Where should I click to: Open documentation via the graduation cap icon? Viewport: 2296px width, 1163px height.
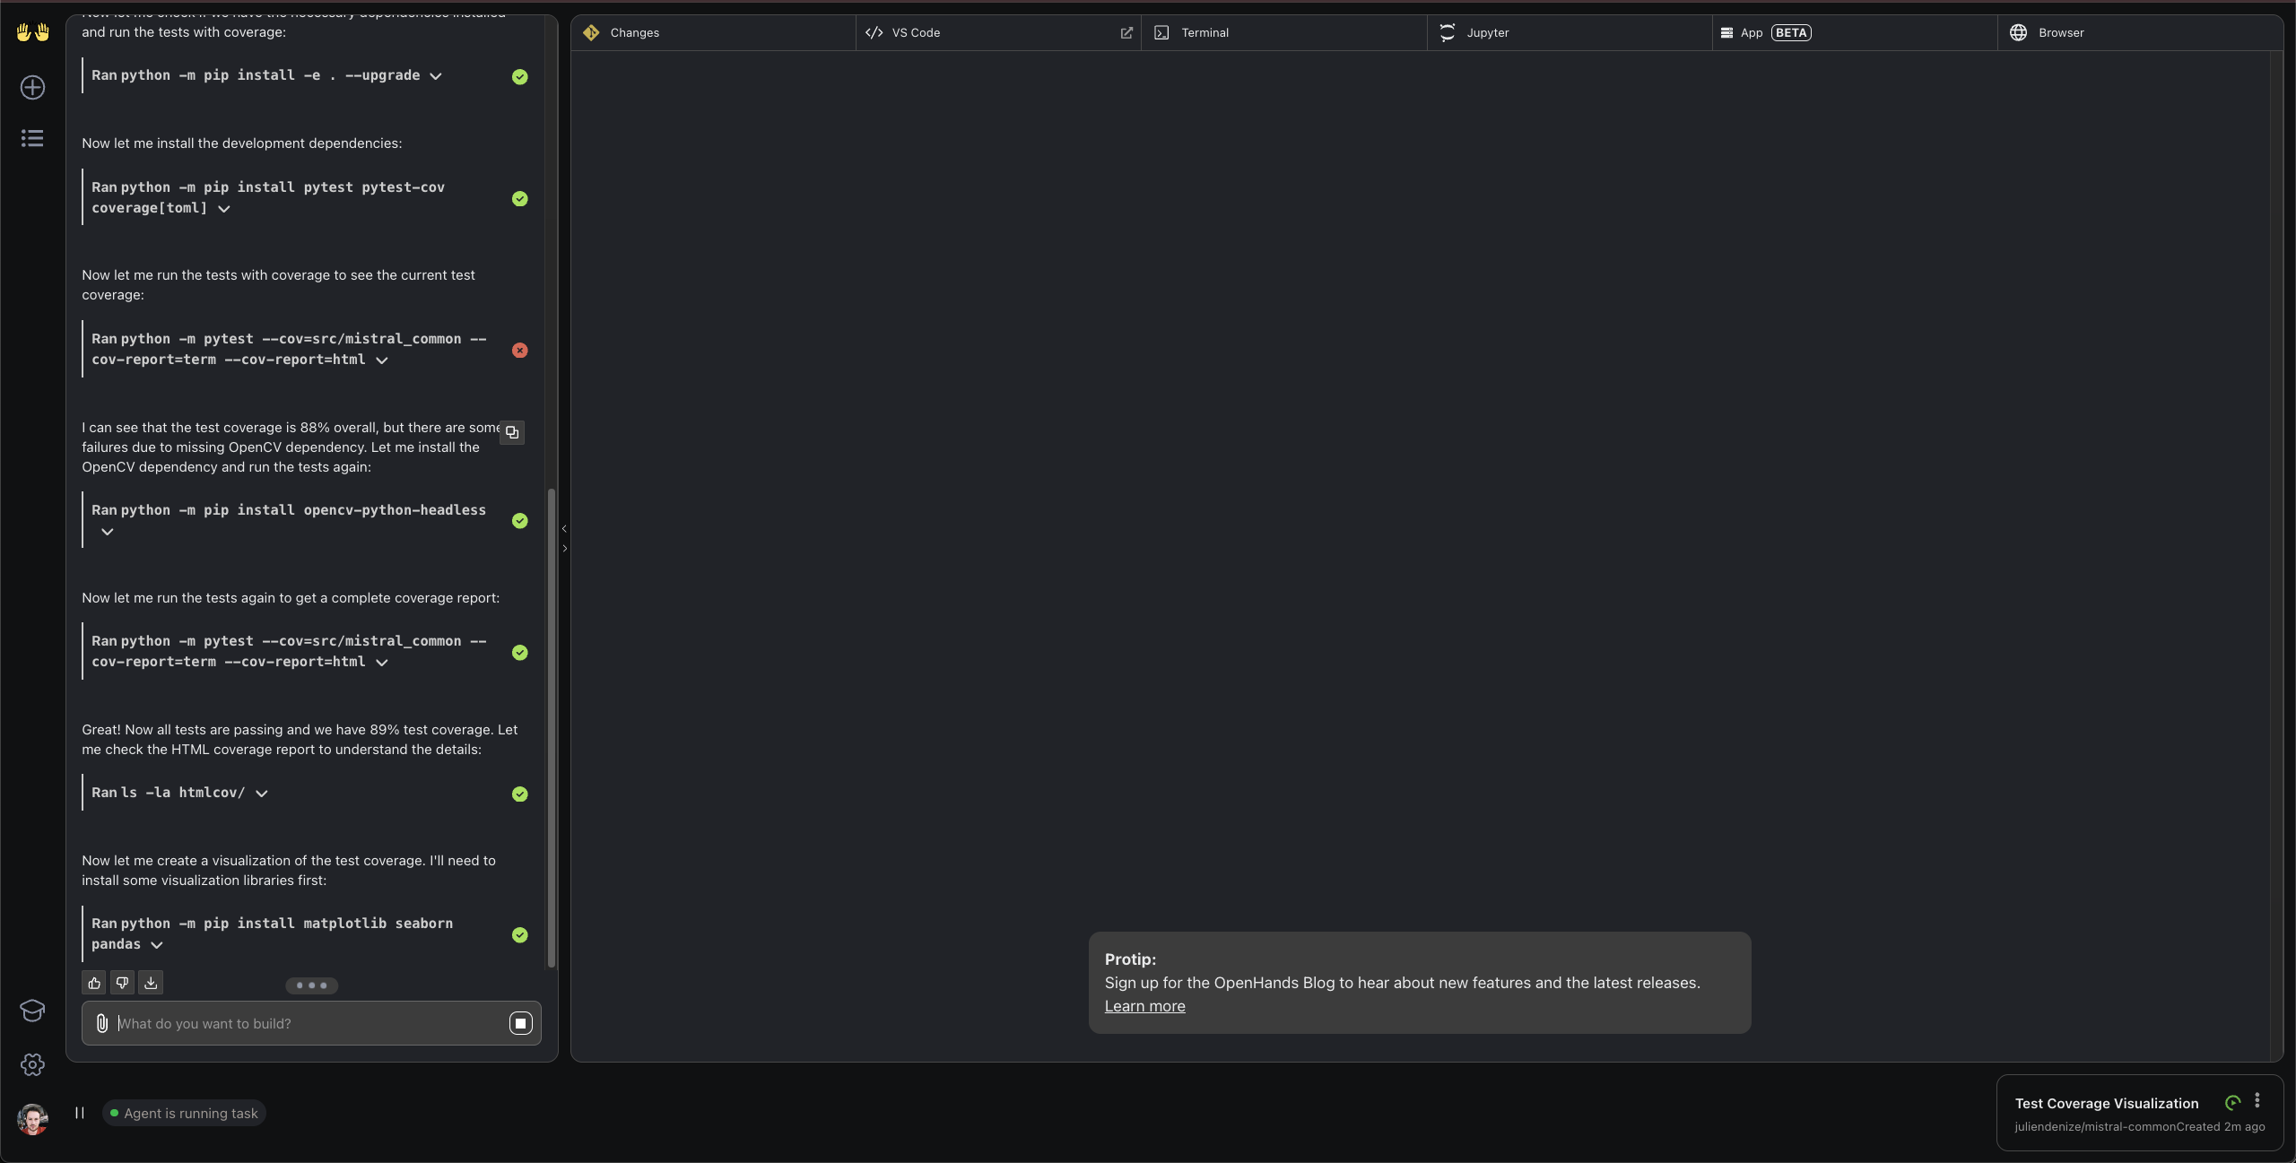pos(32,1011)
